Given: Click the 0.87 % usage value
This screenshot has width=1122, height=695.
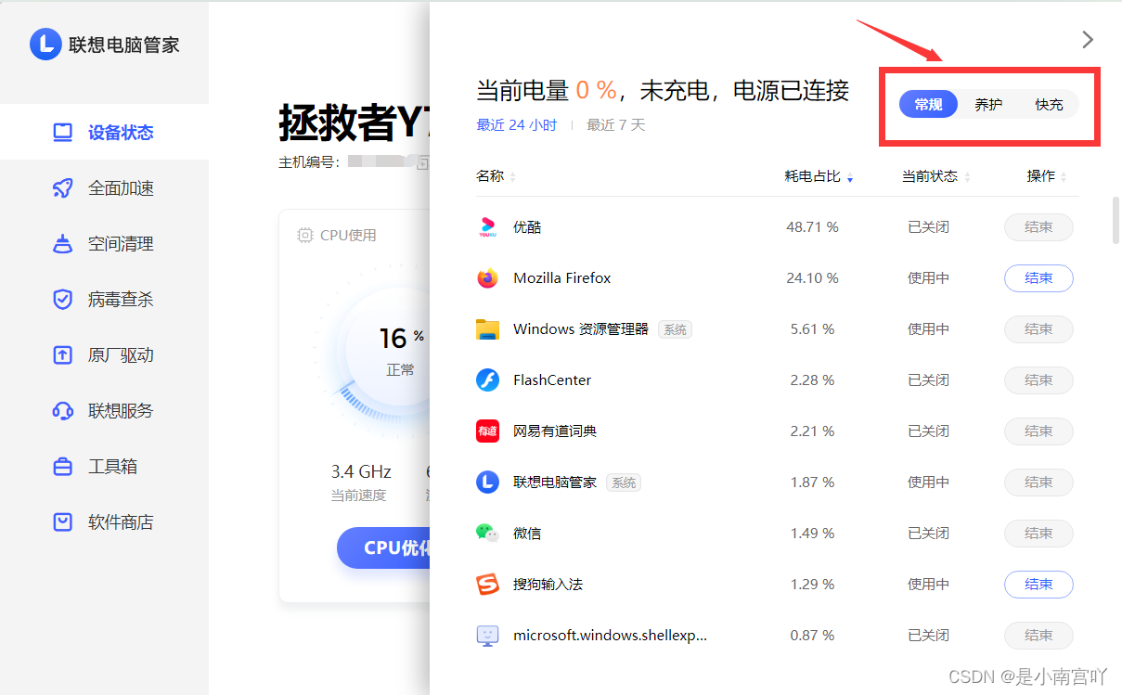Looking at the screenshot, I should click(x=812, y=636).
